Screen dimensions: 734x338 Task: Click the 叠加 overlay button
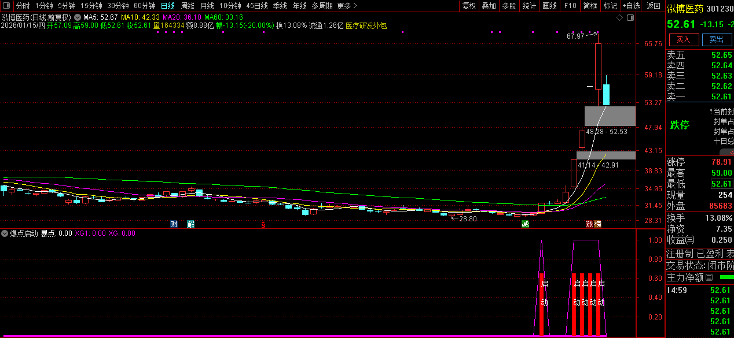(x=489, y=6)
